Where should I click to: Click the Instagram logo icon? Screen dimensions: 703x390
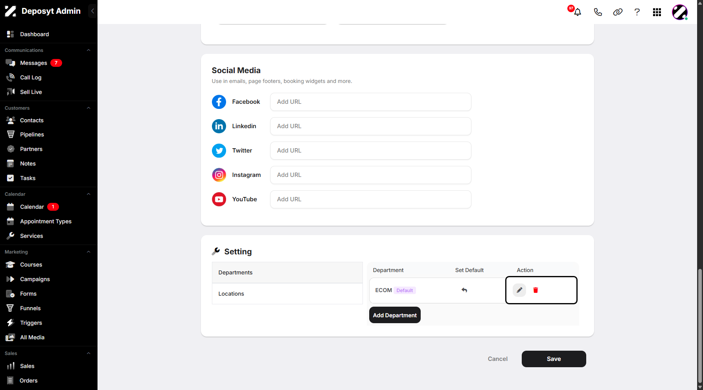click(219, 175)
